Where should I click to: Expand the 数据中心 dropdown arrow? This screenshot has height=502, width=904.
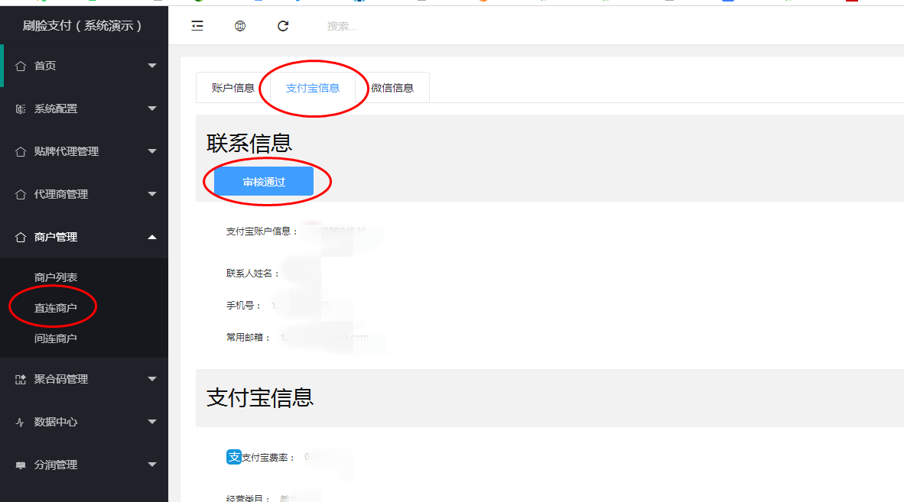(152, 422)
